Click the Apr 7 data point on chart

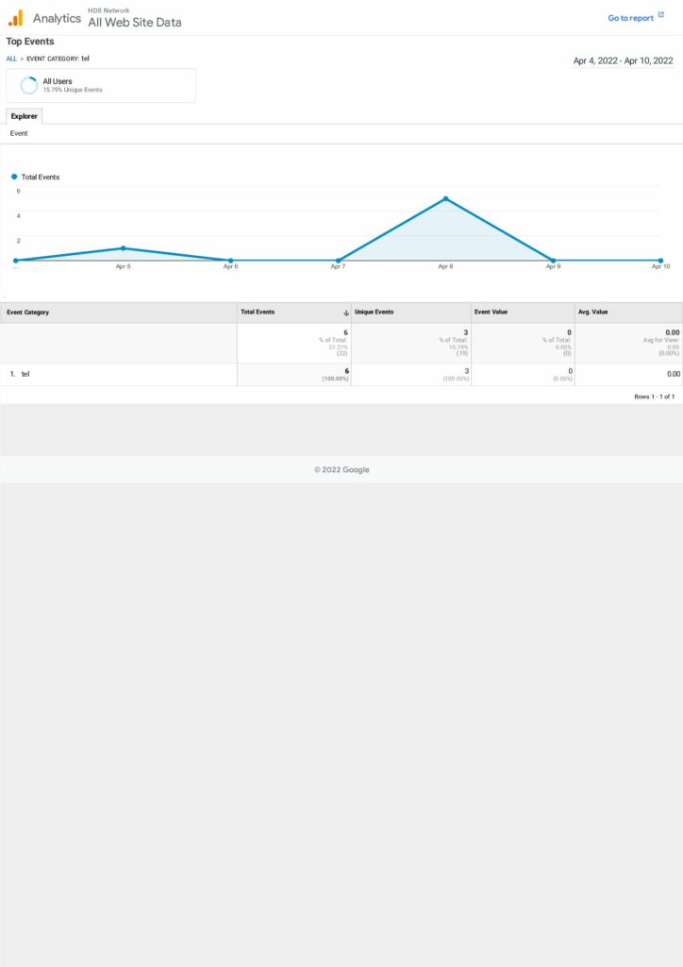[x=338, y=260]
